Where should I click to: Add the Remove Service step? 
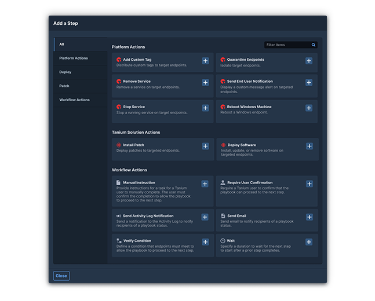click(205, 82)
